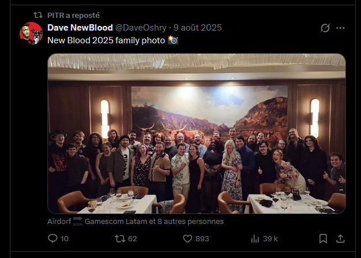
Task: Click the camera emoji in the tweet
Action: 172,40
